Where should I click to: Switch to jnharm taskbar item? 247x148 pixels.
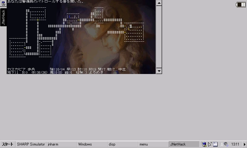61,144
